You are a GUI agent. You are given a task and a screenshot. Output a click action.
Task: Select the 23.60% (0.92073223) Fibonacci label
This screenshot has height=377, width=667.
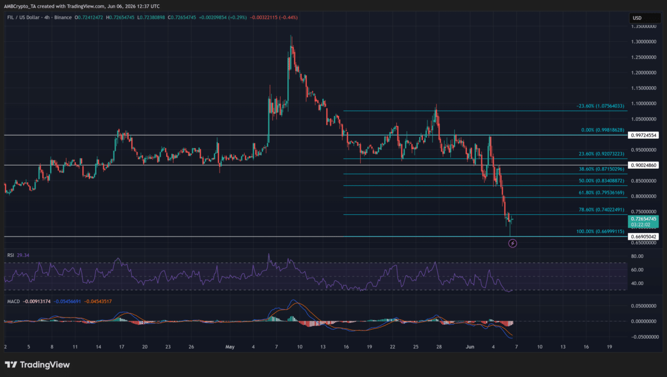tap(601, 154)
